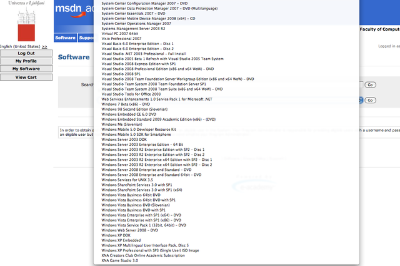
Task: Select System Center Data Protection Manager 2007
Action: [159, 8]
